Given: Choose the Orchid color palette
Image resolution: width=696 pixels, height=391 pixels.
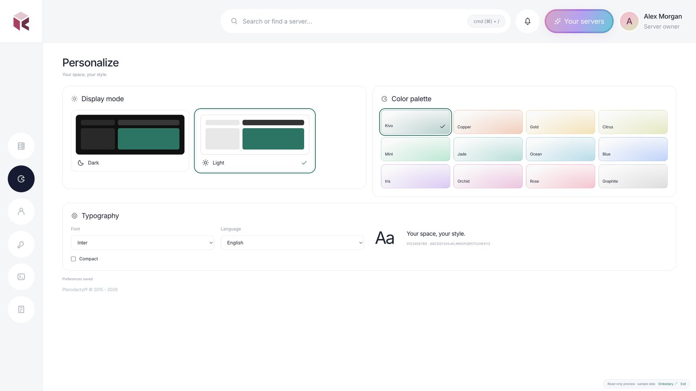Looking at the screenshot, I should pyautogui.click(x=488, y=176).
